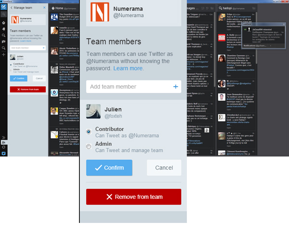289x235 pixels.
Task: Open the Learn more link in enlarged panel
Action: pyautogui.click(x=128, y=68)
